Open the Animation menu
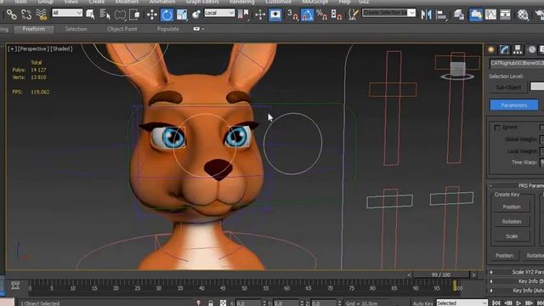The width and height of the screenshot is (544, 306). click(162, 2)
